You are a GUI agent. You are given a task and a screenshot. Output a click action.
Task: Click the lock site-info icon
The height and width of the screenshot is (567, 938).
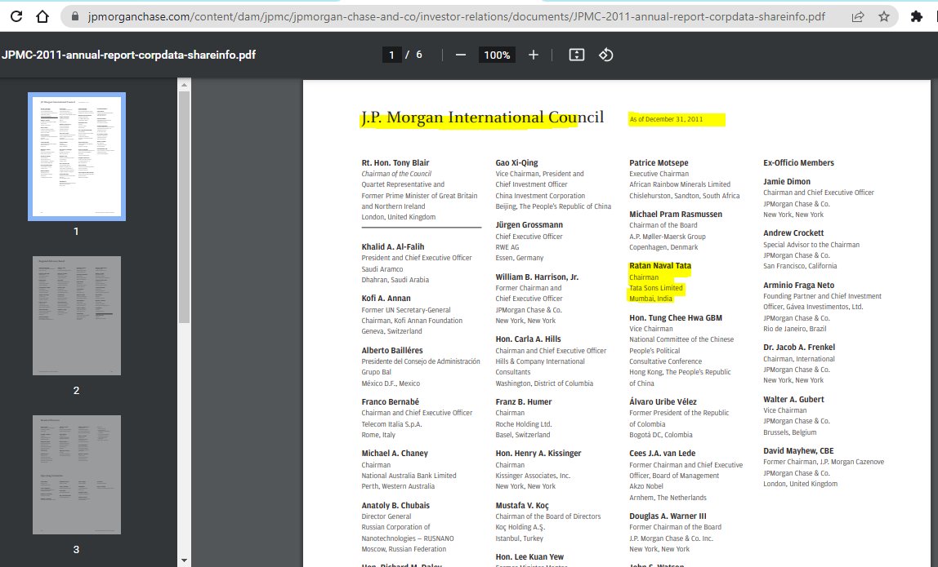(75, 17)
